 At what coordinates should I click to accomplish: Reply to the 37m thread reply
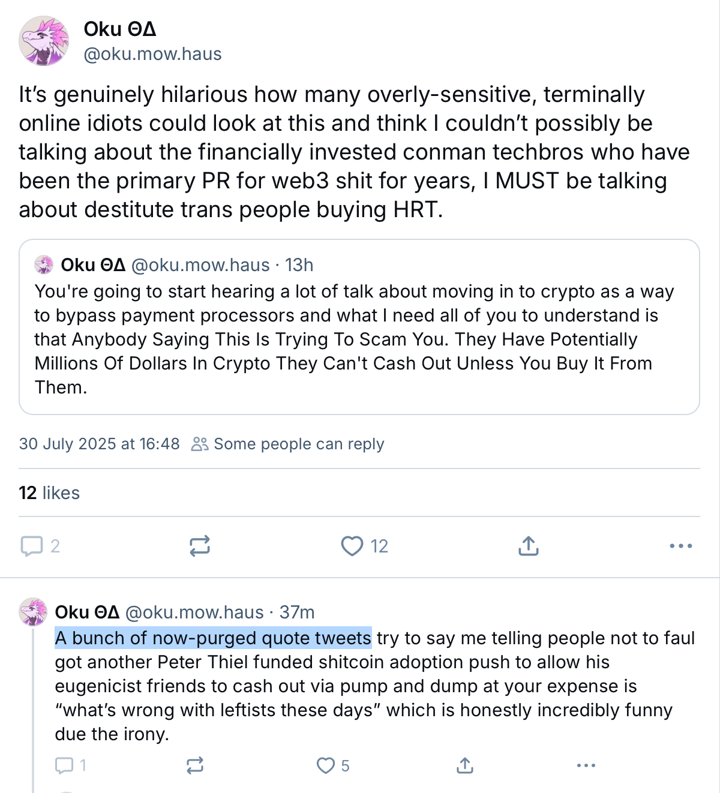tap(64, 765)
